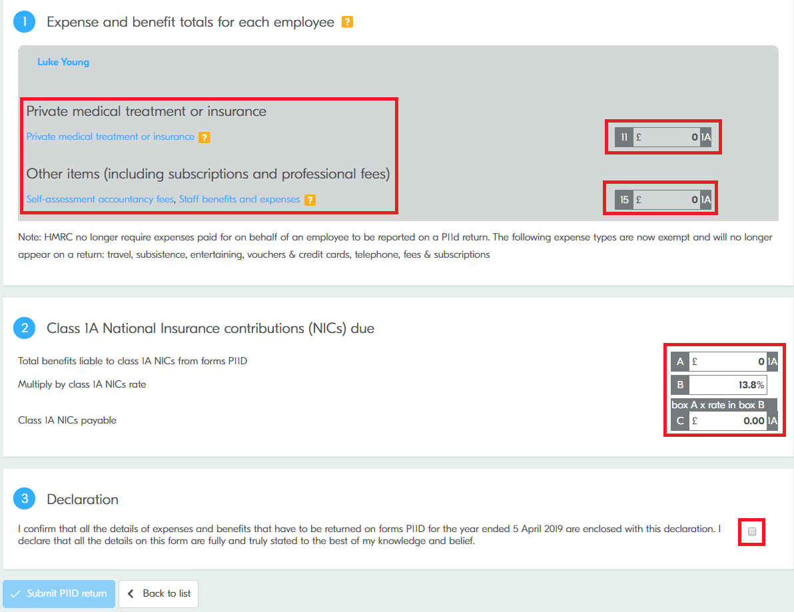Click 'Multiply by class 1A NICs rate' text
Image resolution: width=794 pixels, height=612 pixels.
82,384
